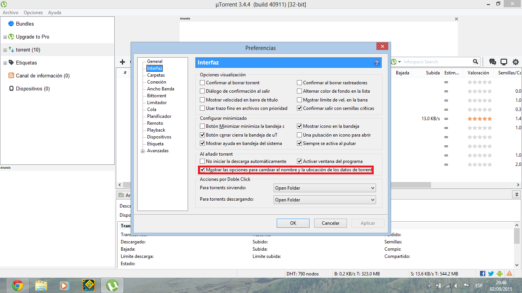Click the warning triangle in status bar
Viewport: 522px width, 293px height.
click(509, 274)
